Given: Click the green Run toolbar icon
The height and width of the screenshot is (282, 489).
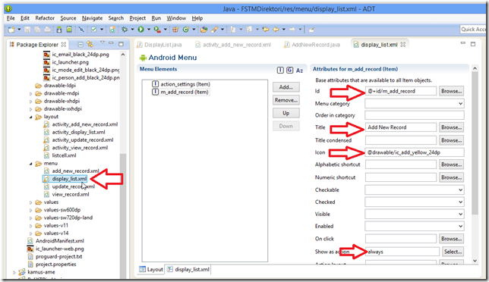Looking at the screenshot, I should point(141,30).
